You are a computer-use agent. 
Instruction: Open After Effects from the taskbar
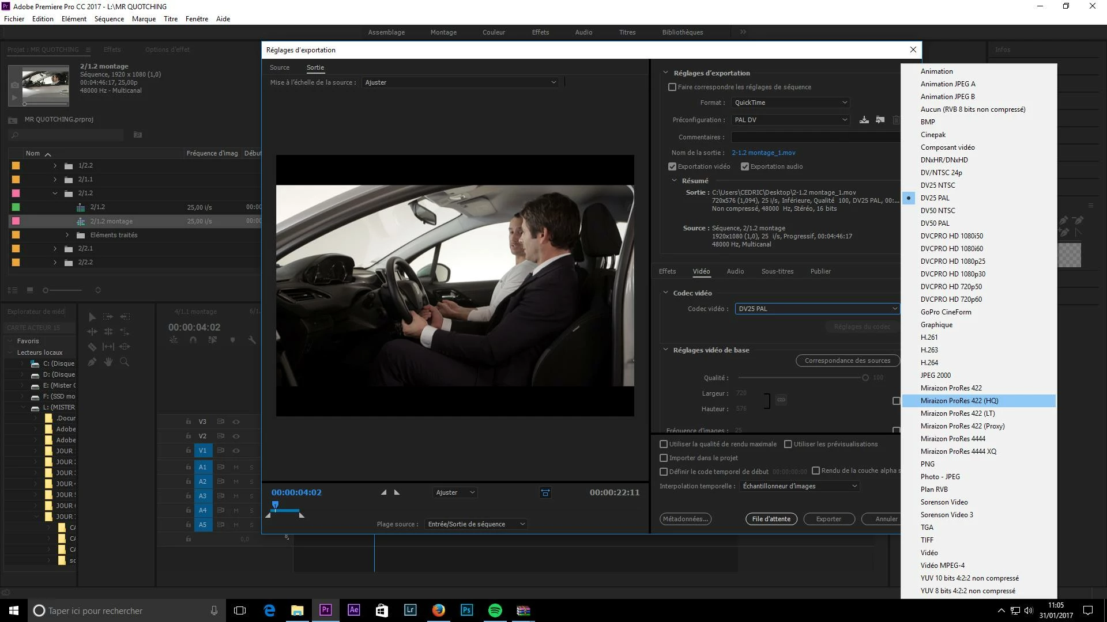pos(353,610)
